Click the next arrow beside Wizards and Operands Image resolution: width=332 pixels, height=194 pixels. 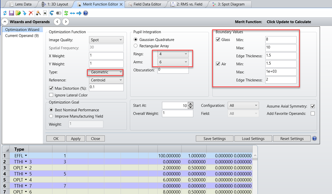(x=66, y=22)
